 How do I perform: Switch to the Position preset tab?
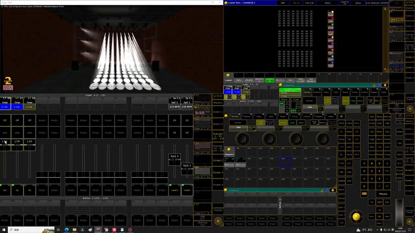(247, 116)
